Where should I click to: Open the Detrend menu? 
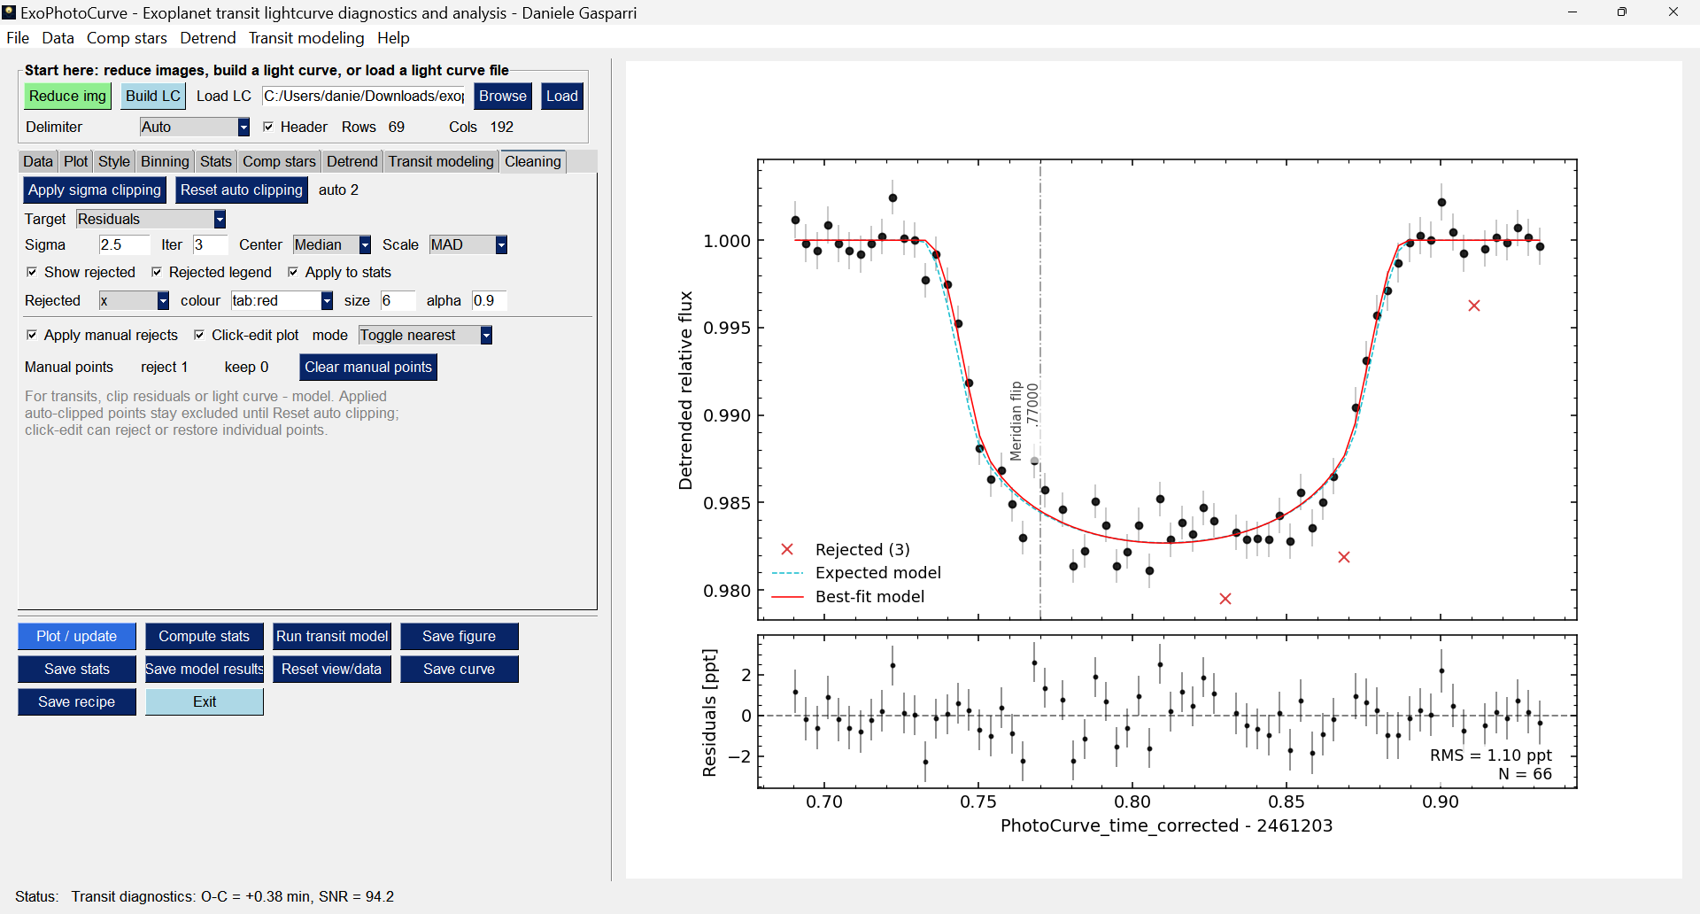[208, 38]
